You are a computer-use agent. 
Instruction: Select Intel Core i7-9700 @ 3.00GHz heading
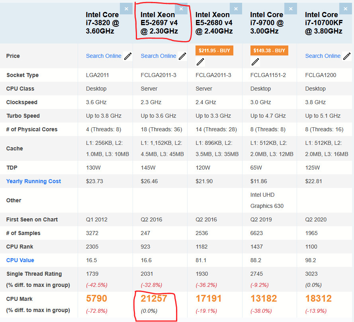click(x=267, y=23)
